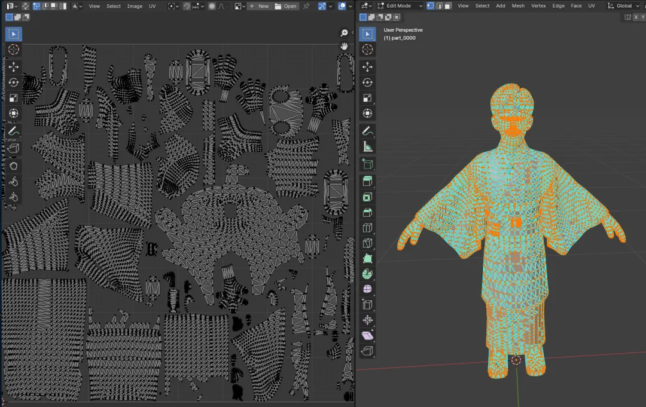Activate the Extrude Region tool
Viewport: 646px width, 407px height.
(367, 181)
